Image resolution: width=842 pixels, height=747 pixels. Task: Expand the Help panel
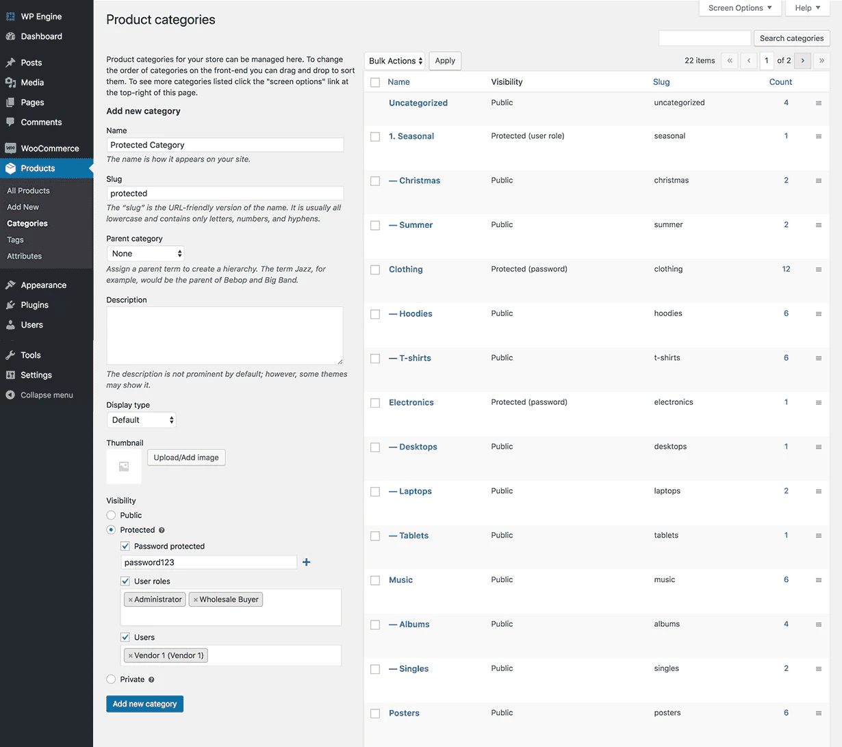(808, 8)
